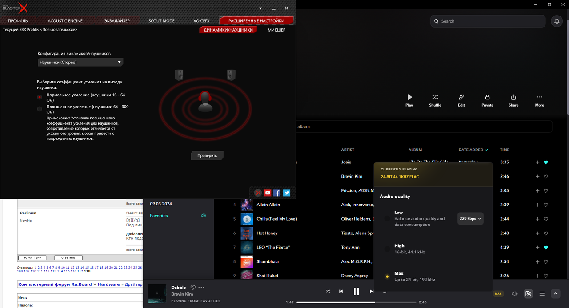Click the Edit pencil icon
The image size is (569, 308).
[461, 97]
